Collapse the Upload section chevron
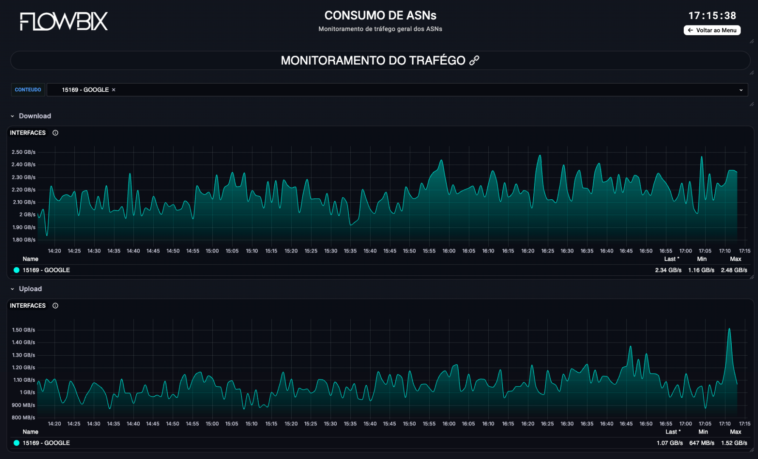Screen dimensions: 758x459 pos(12,289)
